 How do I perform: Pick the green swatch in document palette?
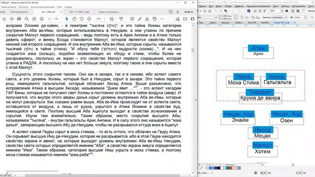tap(227, 168)
